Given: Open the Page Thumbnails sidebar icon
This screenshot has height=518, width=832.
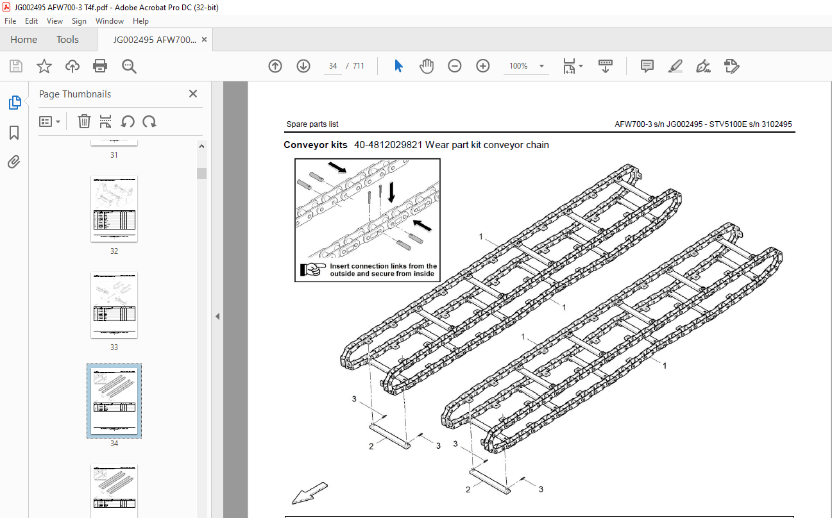Looking at the screenshot, I should tap(14, 103).
